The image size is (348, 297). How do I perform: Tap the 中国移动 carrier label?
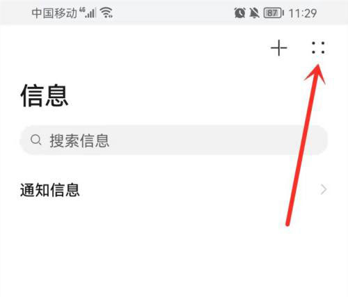click(x=54, y=13)
